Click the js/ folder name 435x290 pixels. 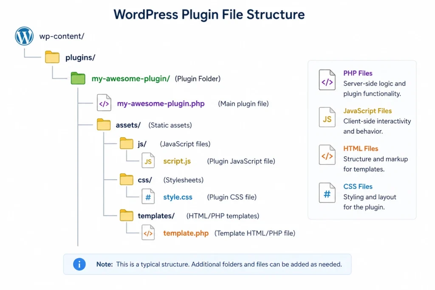142,144
